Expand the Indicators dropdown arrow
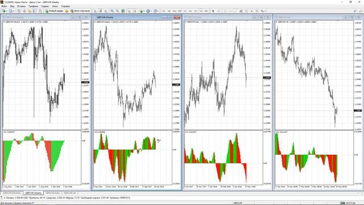The height and width of the screenshot is (205, 364). click(x=144, y=11)
